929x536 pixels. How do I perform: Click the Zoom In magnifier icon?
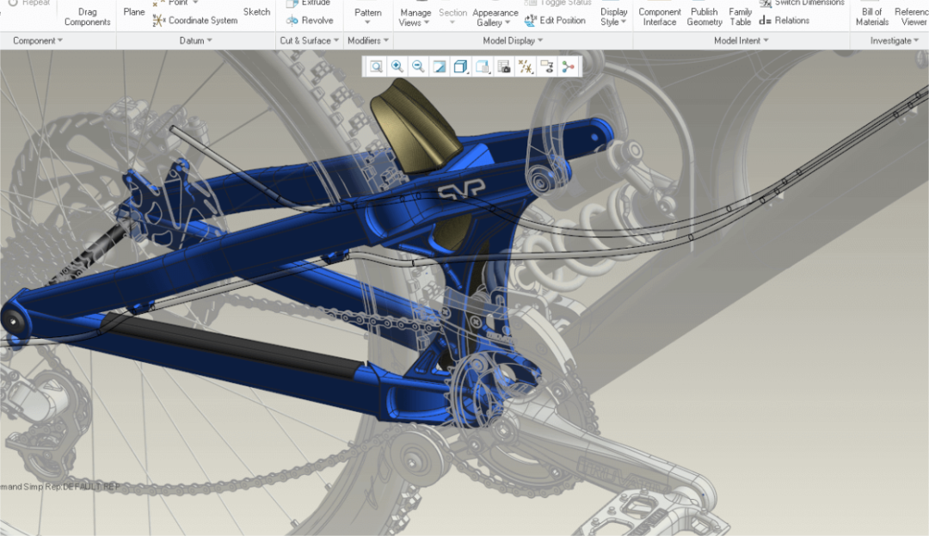click(x=397, y=66)
